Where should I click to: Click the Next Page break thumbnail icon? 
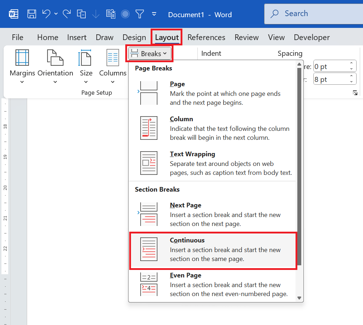148,214
